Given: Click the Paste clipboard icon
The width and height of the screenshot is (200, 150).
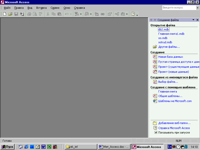Looking at the screenshot, I should (x=59, y=14).
